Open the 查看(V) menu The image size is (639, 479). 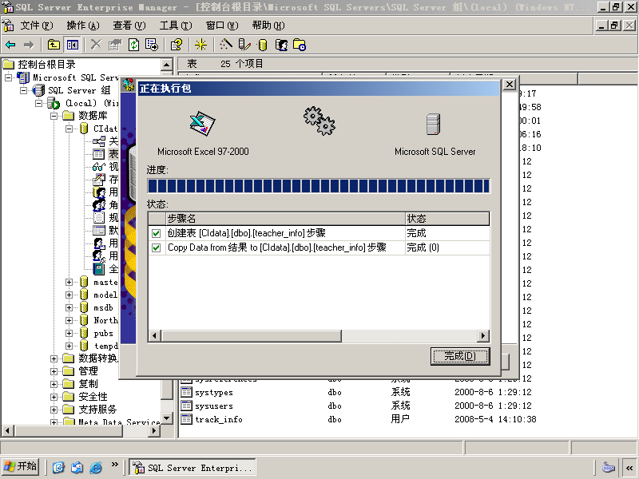tap(129, 26)
